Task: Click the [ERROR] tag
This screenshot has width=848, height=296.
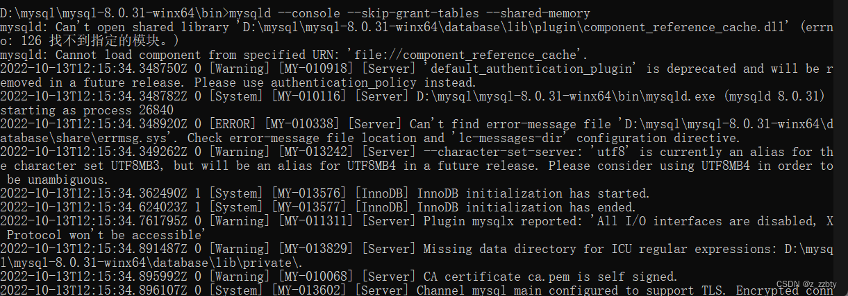Action: pos(233,124)
